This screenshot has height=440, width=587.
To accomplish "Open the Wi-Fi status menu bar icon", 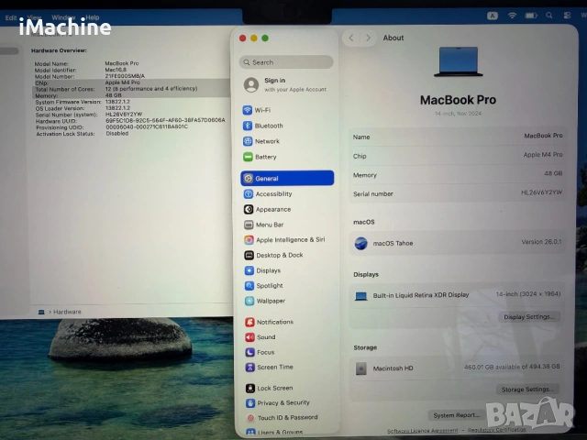I will pos(513,16).
